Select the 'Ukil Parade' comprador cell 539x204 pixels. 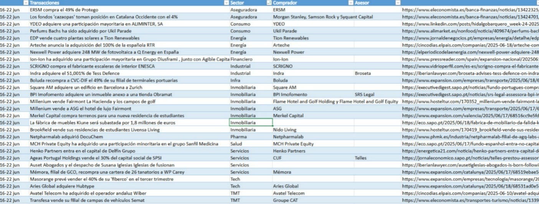pos(312,31)
